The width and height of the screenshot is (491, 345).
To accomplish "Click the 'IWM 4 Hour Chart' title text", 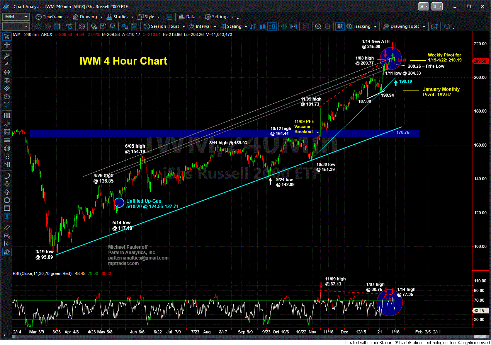I will pos(123,61).
